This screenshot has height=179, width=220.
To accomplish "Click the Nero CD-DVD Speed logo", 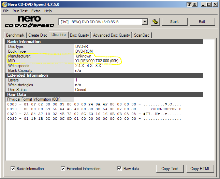I will click(29, 22).
